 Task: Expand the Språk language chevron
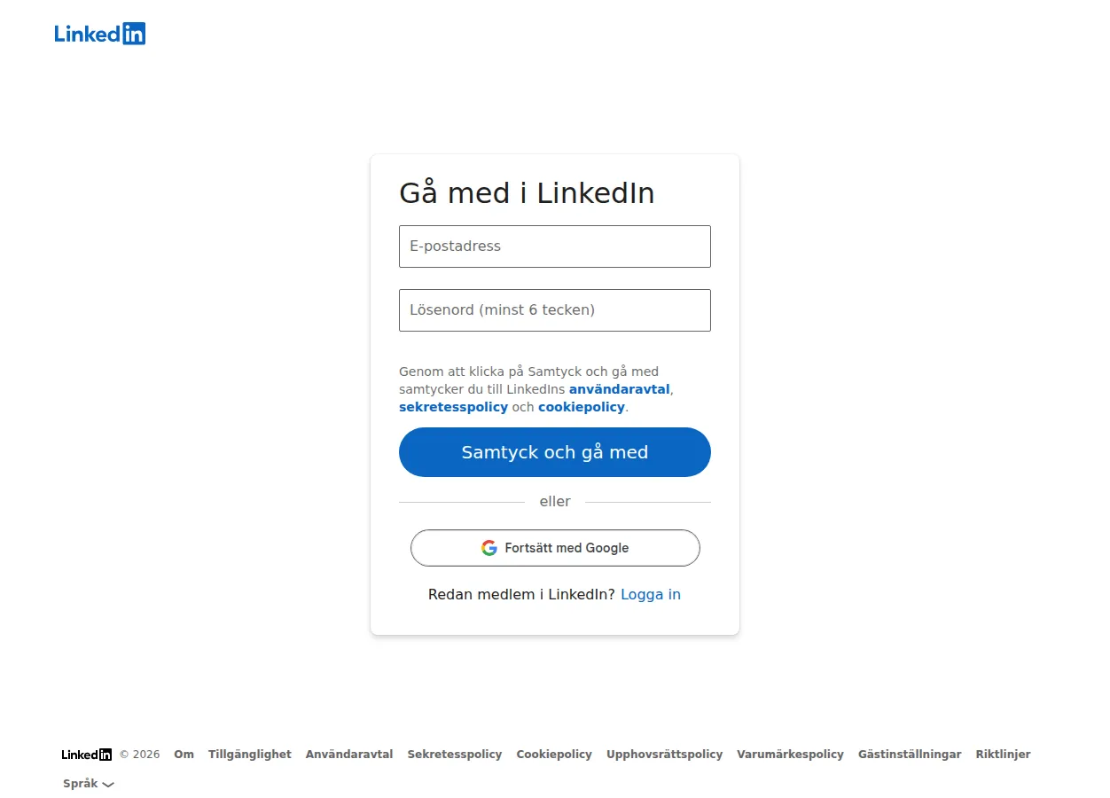[x=108, y=785]
